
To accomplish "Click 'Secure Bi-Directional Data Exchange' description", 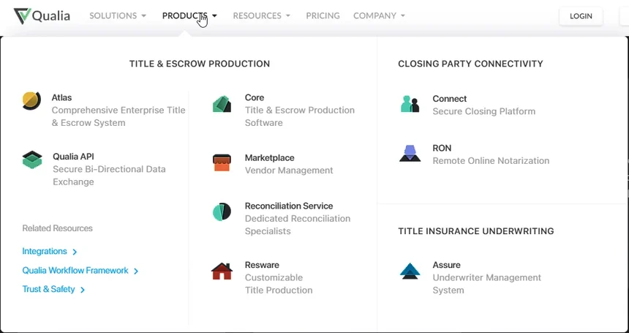I will tap(109, 176).
